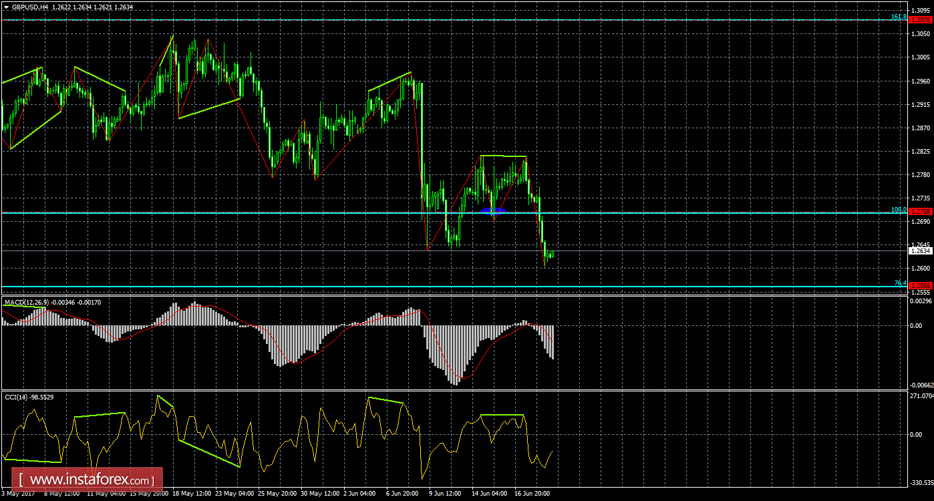Select the 161.8 Fibonacci level label
The width and height of the screenshot is (934, 501).
click(899, 16)
